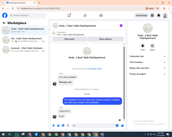Open Chrome's three-dot menu

pos(169,9)
